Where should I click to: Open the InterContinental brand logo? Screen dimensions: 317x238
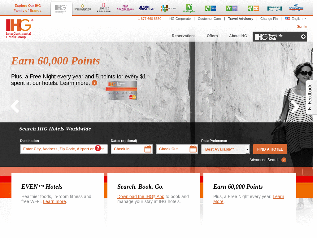tap(82, 8)
